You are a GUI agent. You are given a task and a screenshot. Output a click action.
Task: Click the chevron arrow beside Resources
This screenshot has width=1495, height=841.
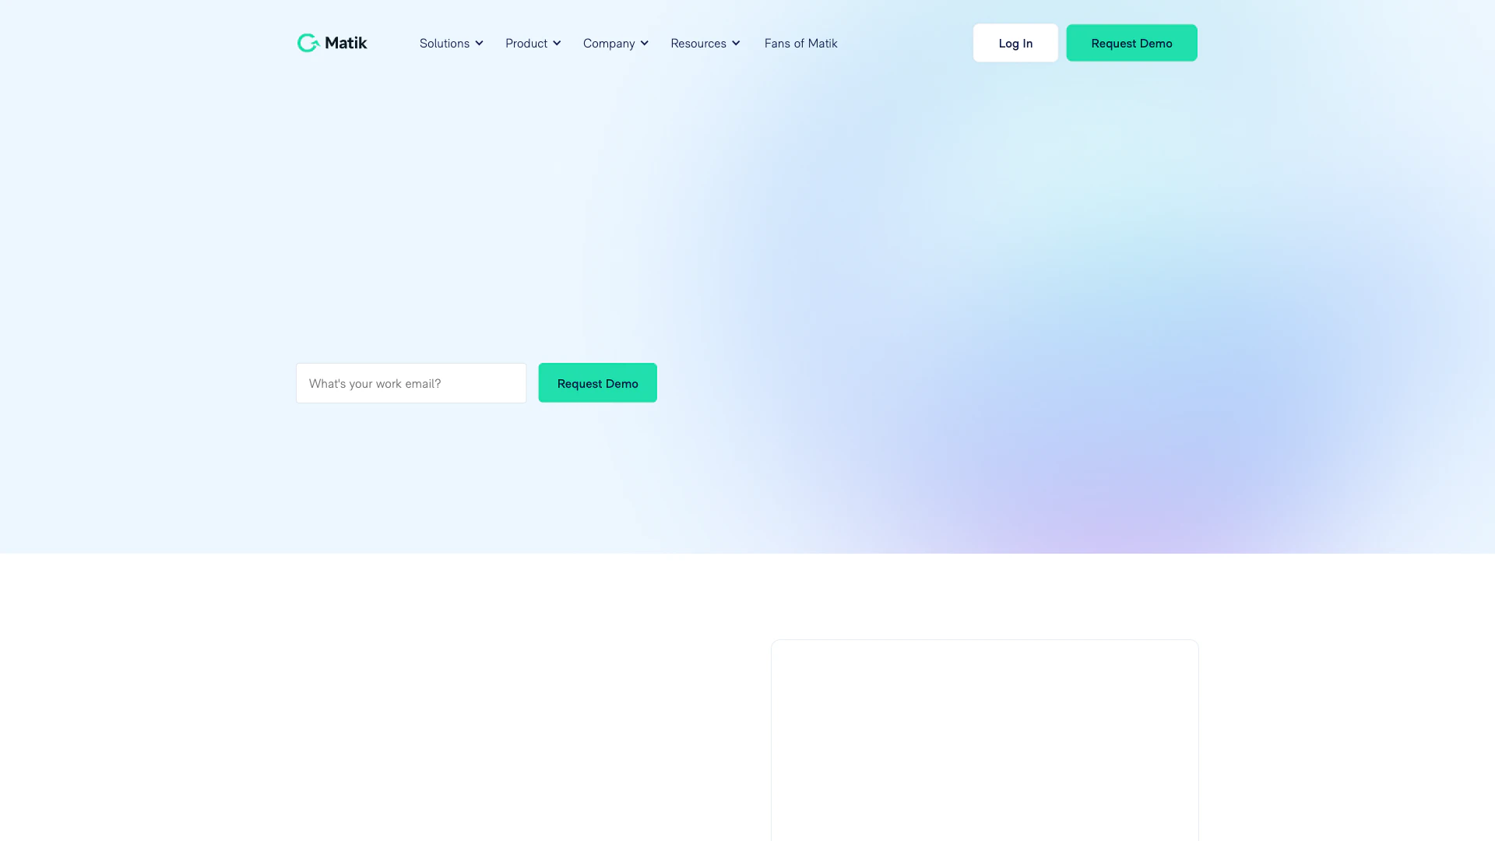tap(736, 44)
